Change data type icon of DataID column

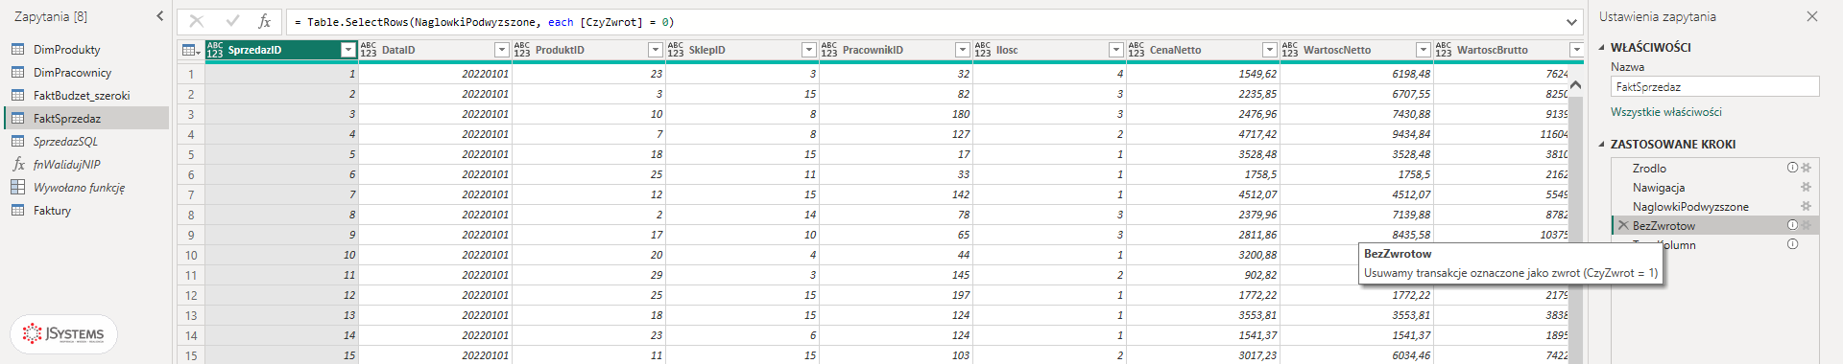click(369, 50)
